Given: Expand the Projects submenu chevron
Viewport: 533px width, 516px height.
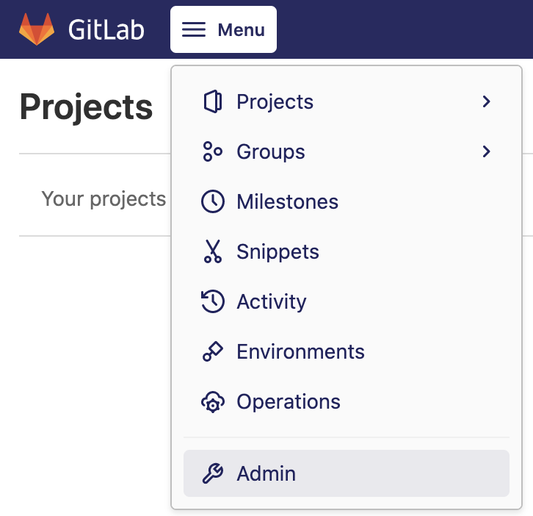Looking at the screenshot, I should coord(486,102).
